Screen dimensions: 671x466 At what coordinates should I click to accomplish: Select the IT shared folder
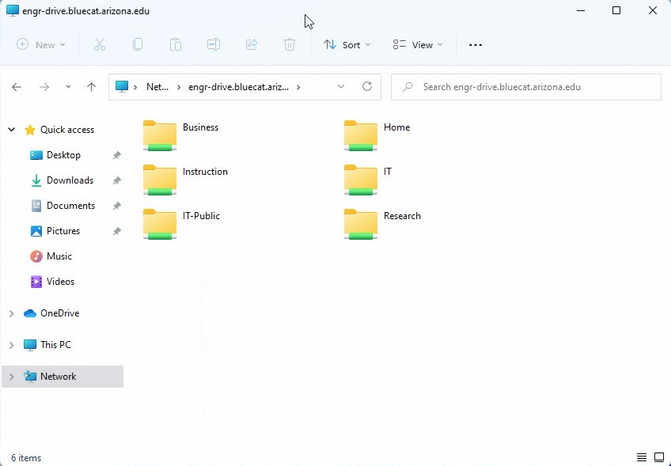pos(368,180)
